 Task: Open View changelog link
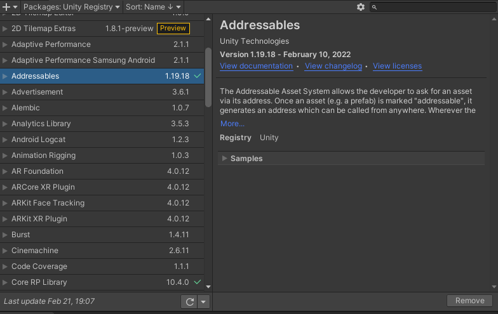(333, 66)
